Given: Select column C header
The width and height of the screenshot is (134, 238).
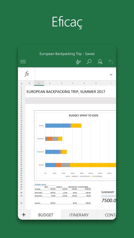Looking at the screenshot, I should tap(39, 83).
